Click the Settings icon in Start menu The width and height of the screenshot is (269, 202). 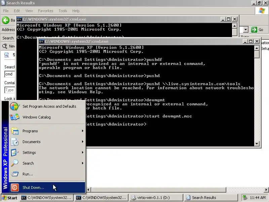pos(14,153)
